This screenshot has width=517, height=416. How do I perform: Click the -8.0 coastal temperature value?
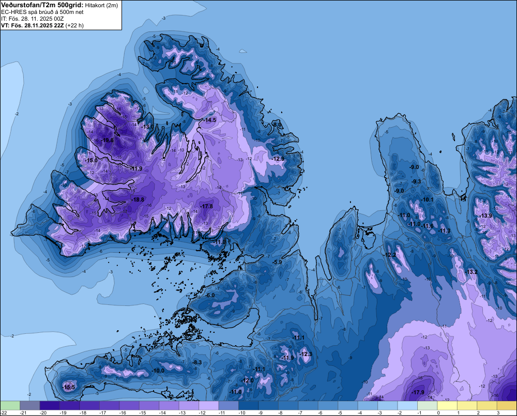(x=278, y=125)
